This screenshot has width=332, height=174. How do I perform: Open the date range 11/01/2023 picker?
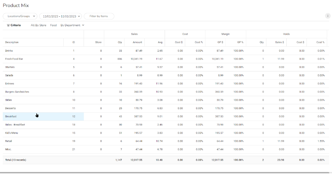(60, 16)
